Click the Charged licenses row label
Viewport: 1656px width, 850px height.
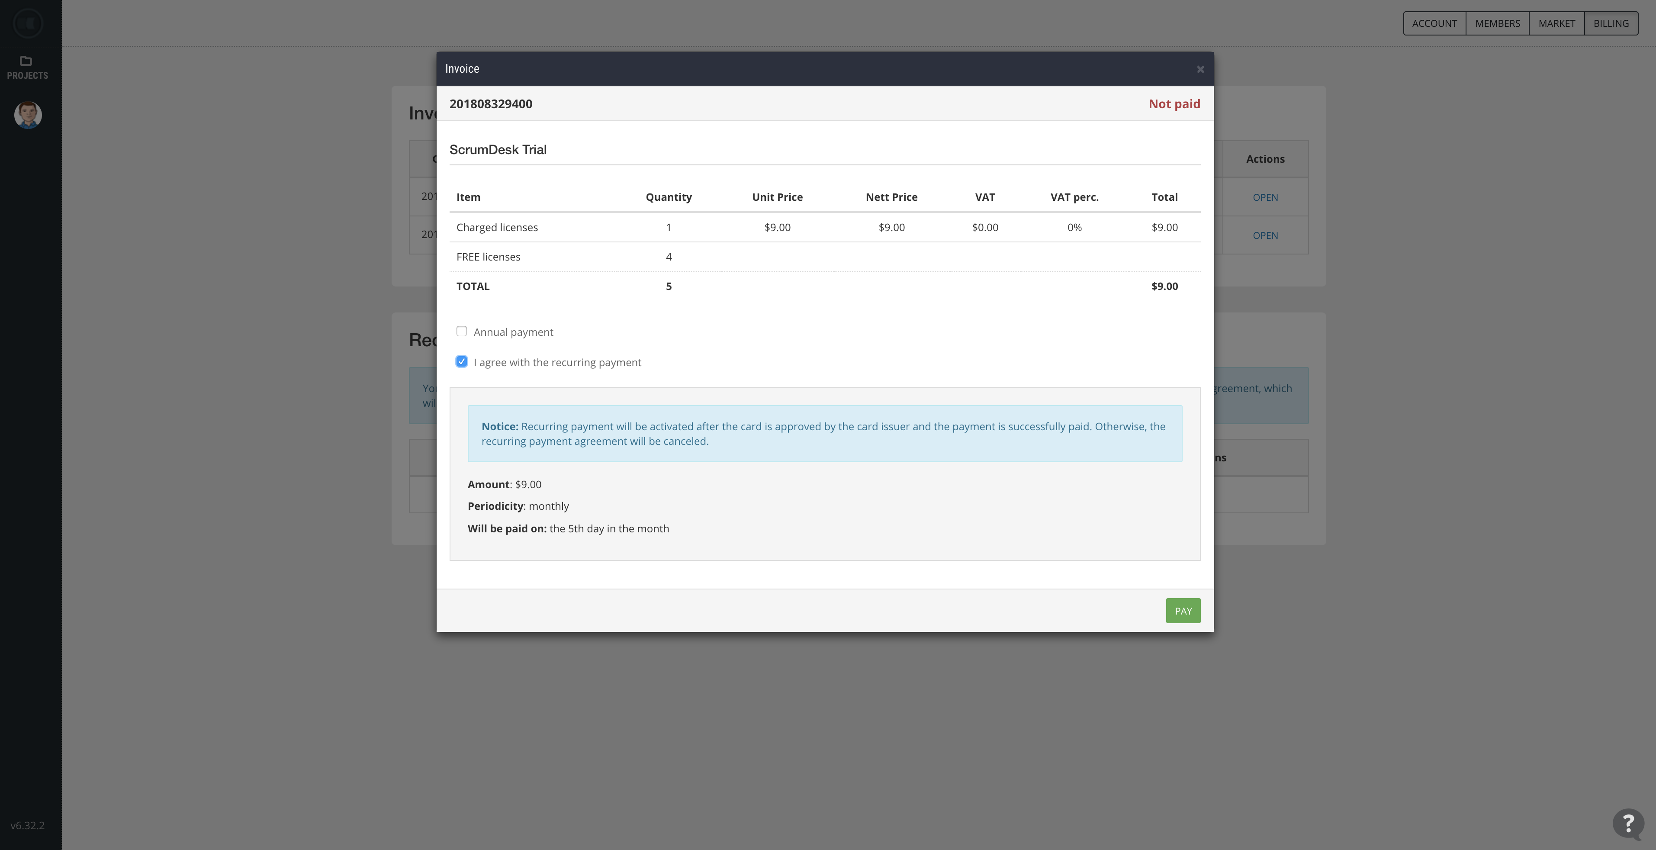497,228
